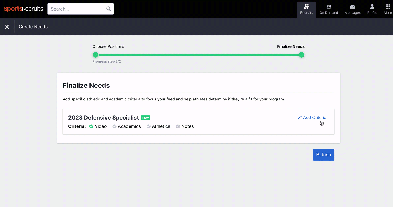Click the Finalize Needs step marker
This screenshot has height=207, width=393.
(x=302, y=55)
